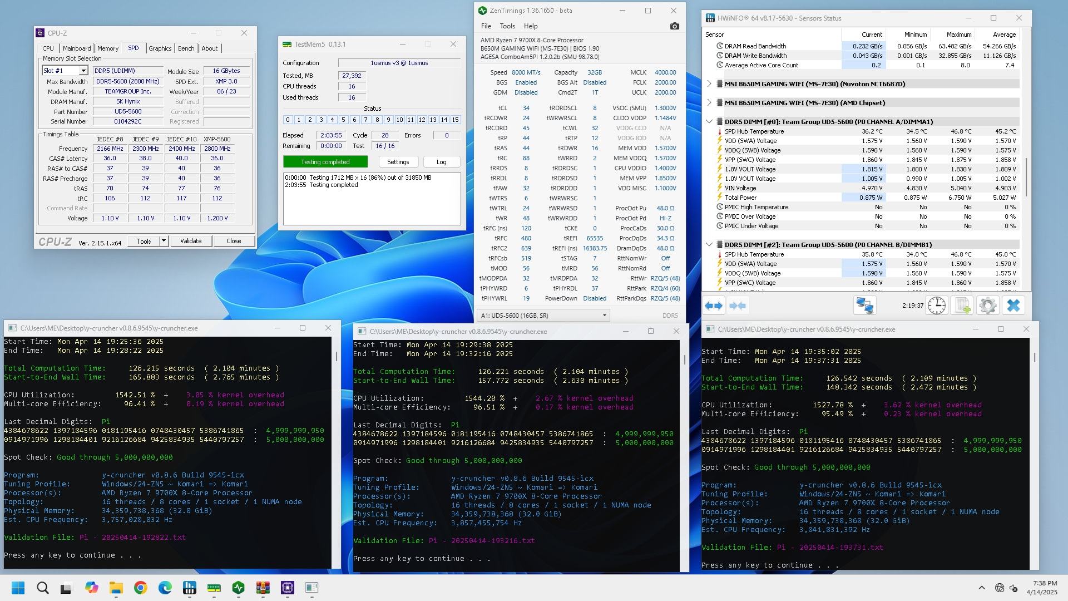1068x601 pixels.
Task: Click the HWiNFO log file icon
Action: pos(962,306)
